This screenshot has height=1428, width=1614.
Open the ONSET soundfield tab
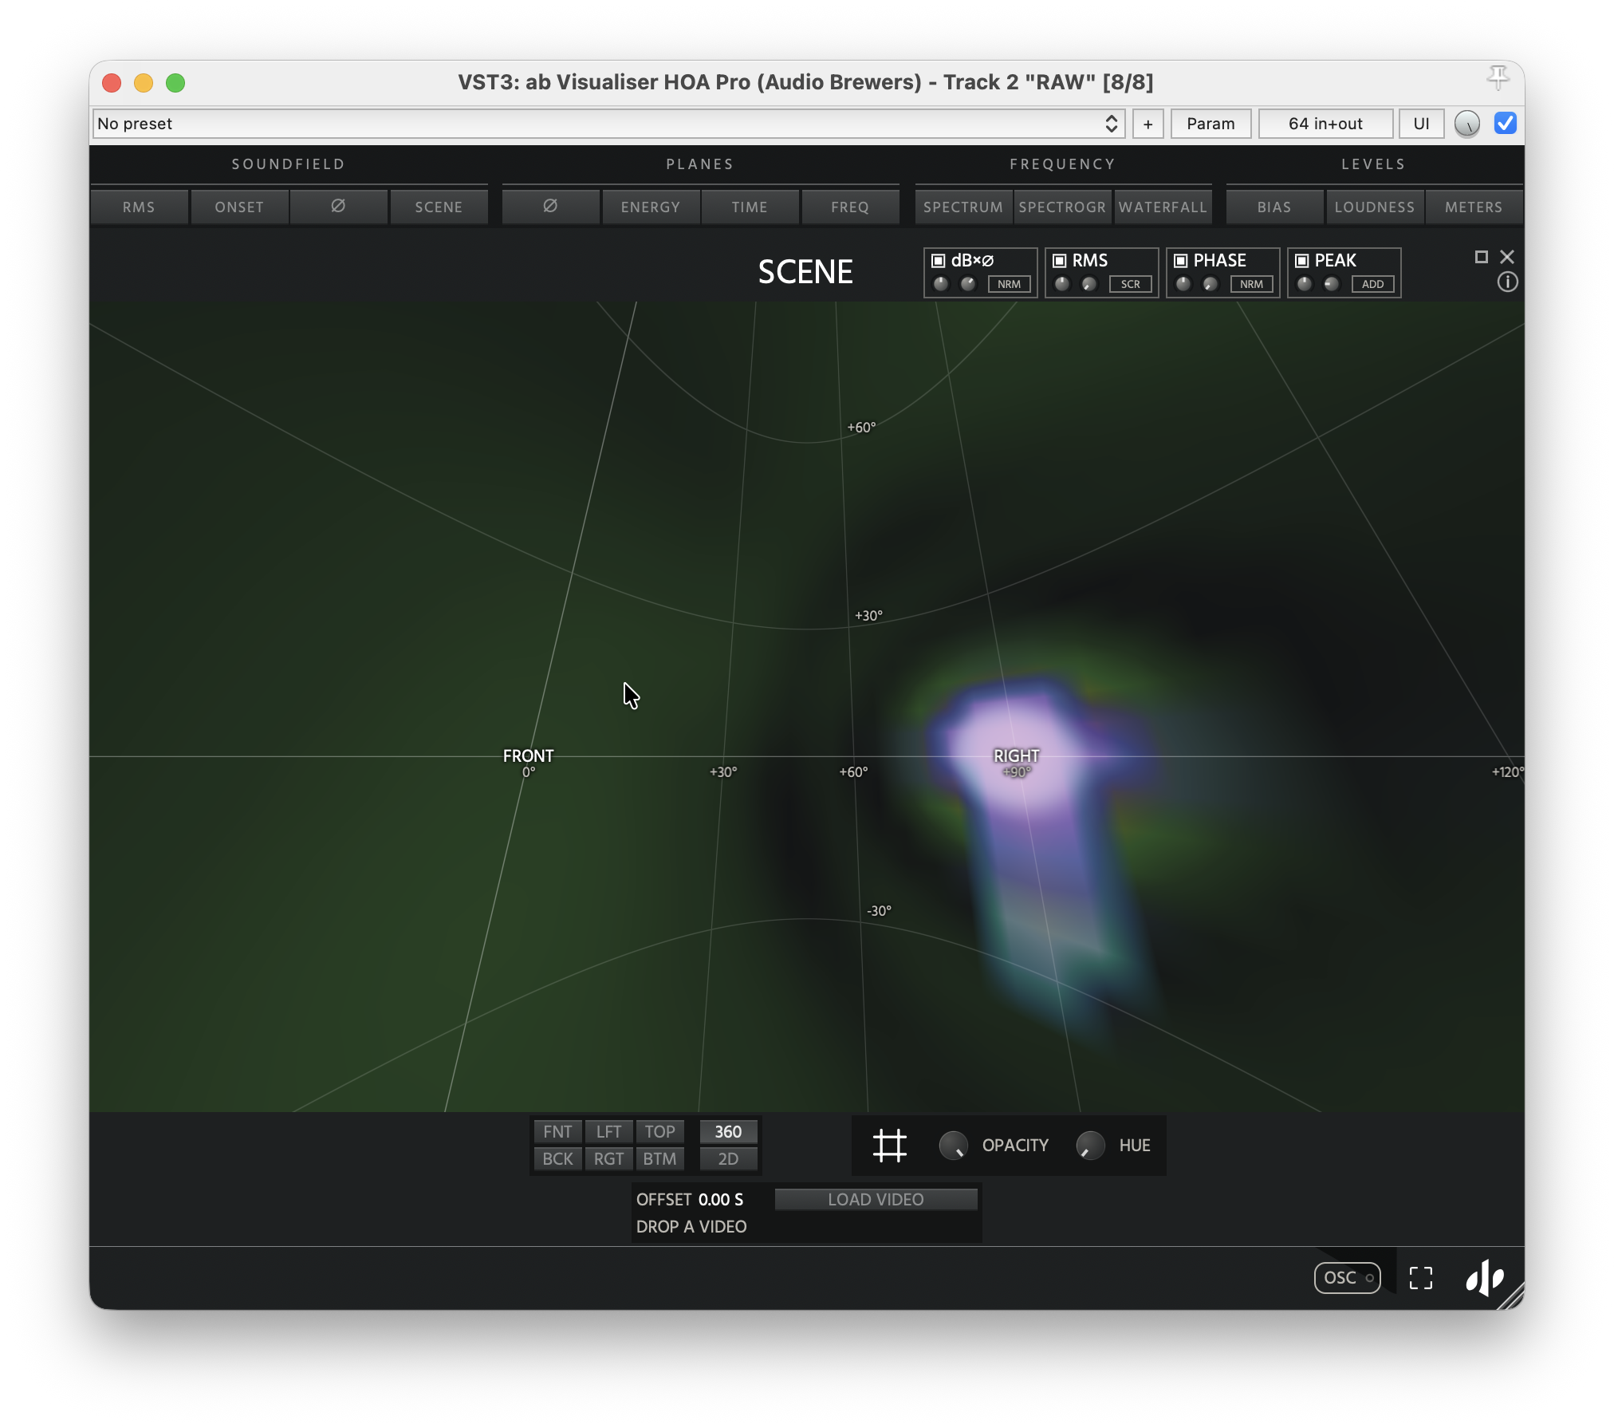pyautogui.click(x=239, y=207)
